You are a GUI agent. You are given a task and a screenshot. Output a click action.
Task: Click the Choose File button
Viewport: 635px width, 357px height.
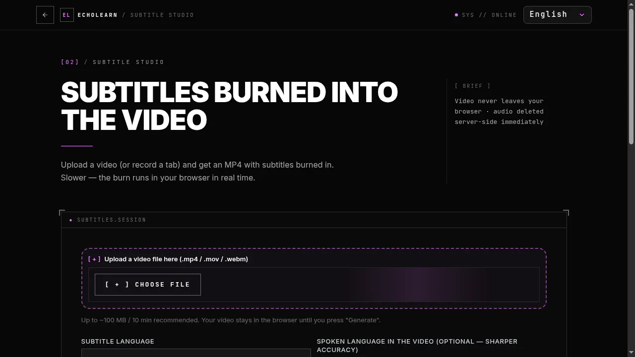pos(148,285)
